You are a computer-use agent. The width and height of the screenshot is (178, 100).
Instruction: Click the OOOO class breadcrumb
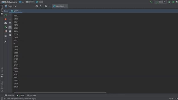[x=39, y=2]
